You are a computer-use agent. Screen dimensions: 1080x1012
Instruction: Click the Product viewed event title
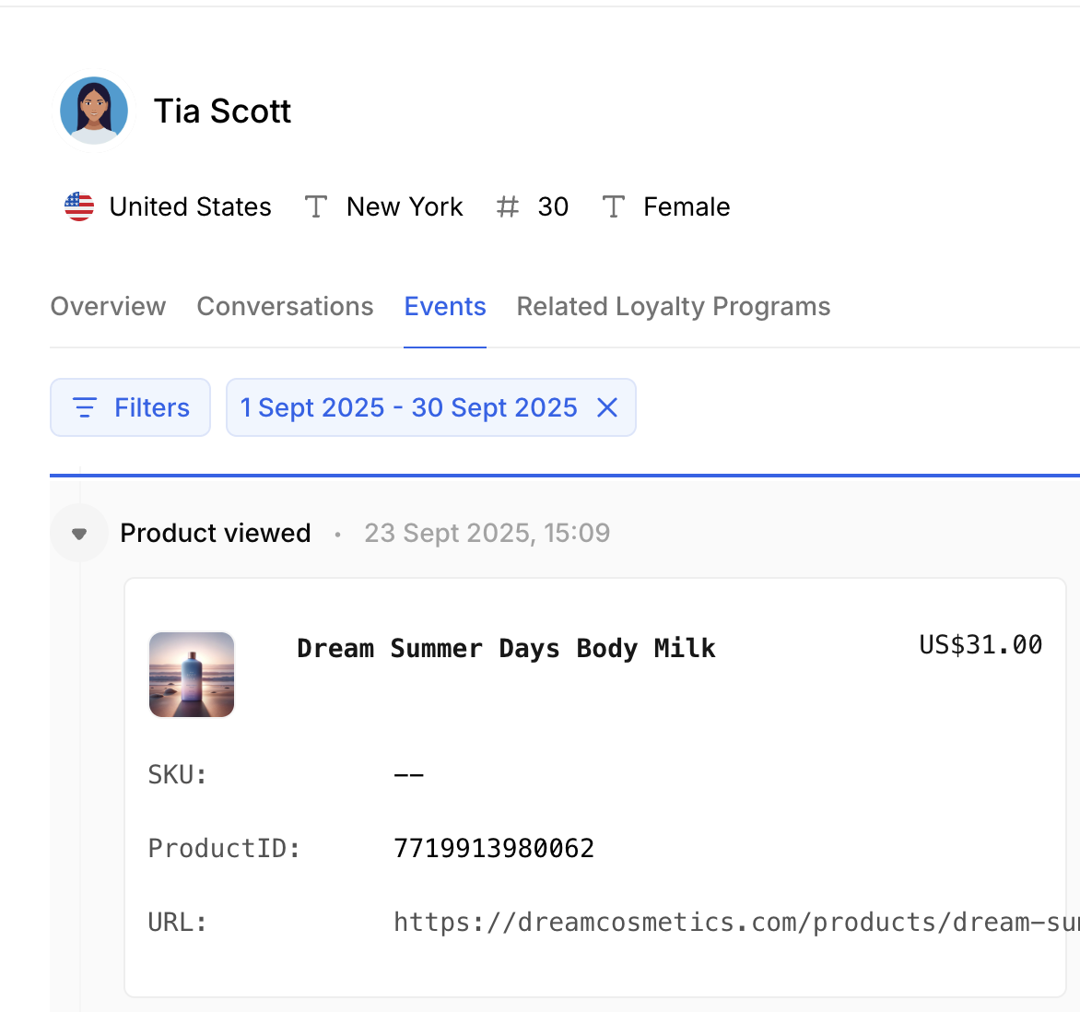point(216,533)
